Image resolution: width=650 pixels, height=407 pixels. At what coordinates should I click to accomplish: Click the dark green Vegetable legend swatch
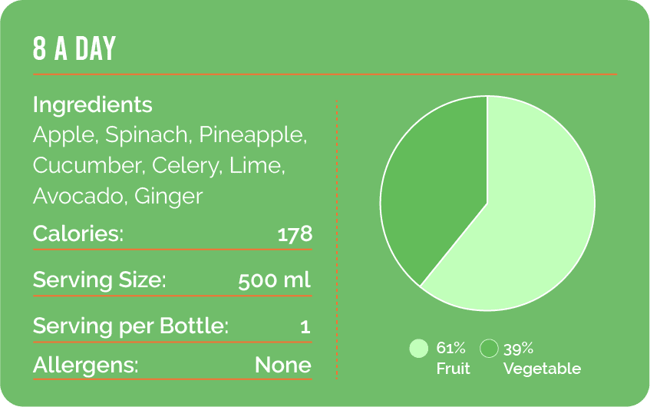489,349
